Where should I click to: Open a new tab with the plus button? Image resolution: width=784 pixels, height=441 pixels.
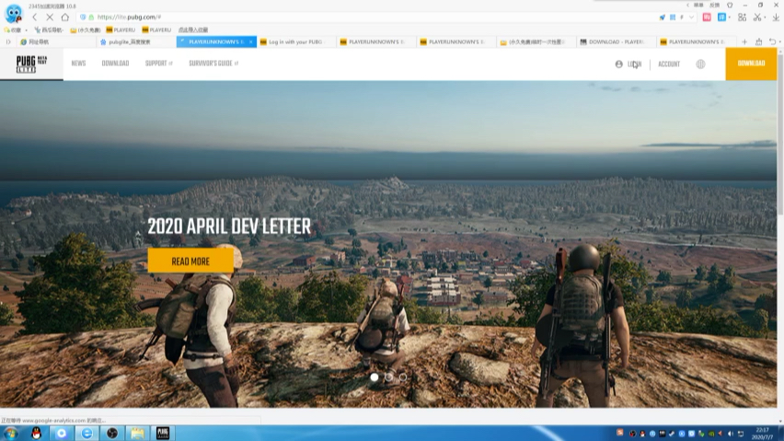tap(744, 42)
